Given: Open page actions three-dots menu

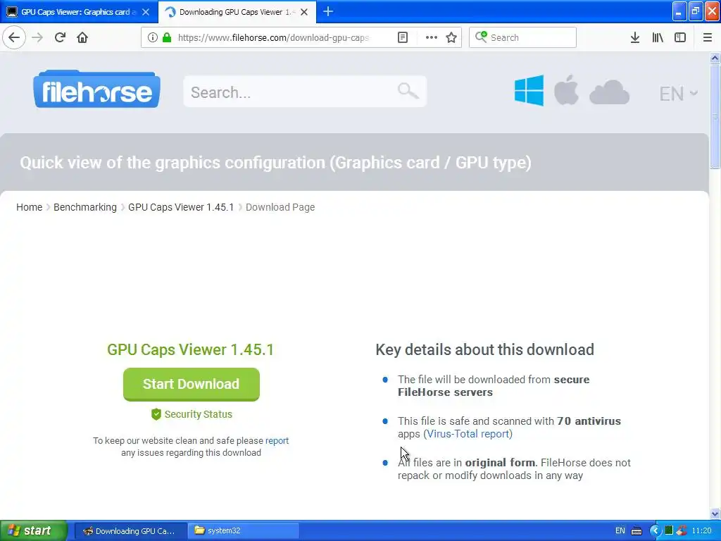Looking at the screenshot, I should (432, 37).
